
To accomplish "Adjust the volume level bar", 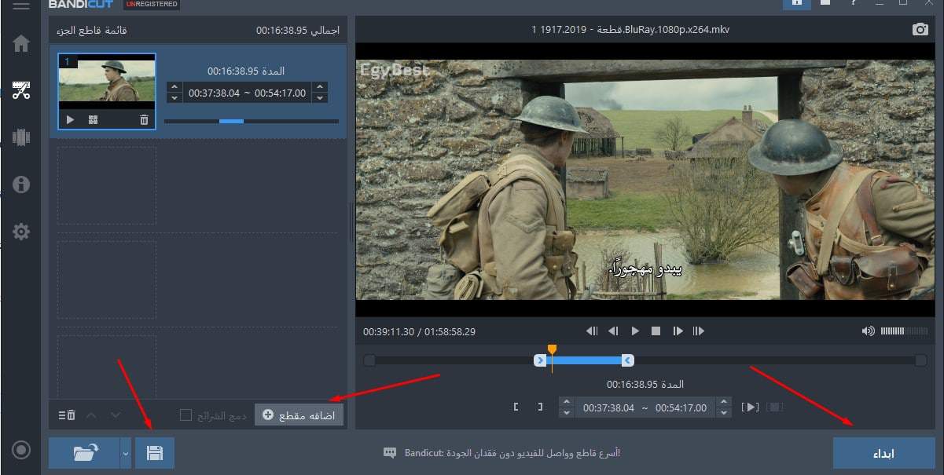I will coord(904,331).
